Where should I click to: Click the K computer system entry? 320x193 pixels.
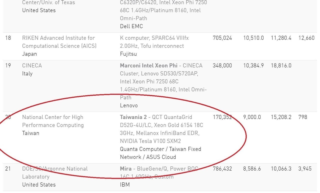(x=154, y=38)
